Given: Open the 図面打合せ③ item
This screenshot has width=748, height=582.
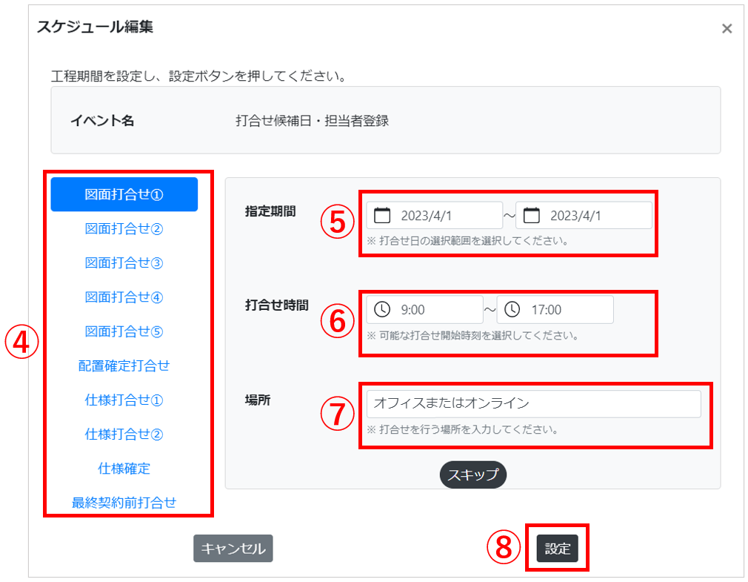Looking at the screenshot, I should [124, 263].
